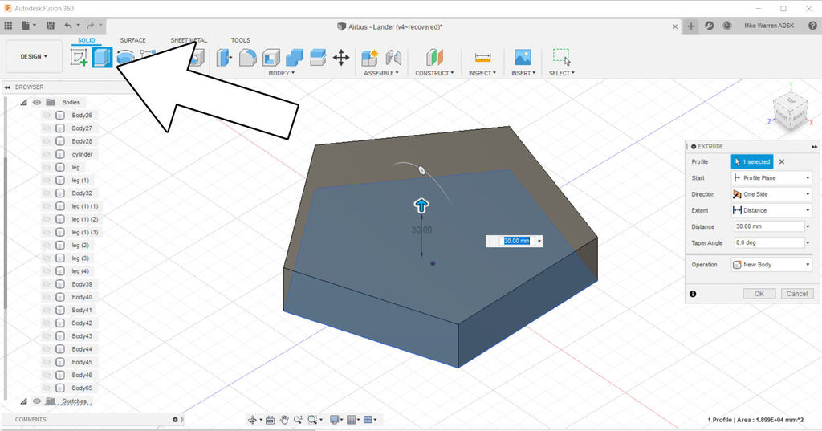Click the Taper Angle input field
The width and height of the screenshot is (822, 431).
tap(767, 242)
